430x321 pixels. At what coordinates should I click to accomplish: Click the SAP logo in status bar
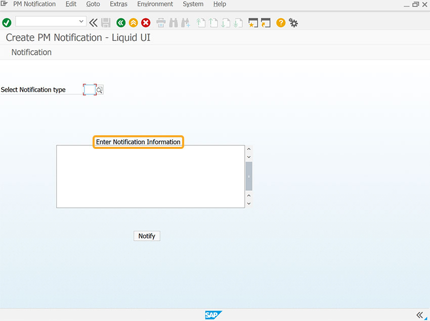(x=213, y=315)
